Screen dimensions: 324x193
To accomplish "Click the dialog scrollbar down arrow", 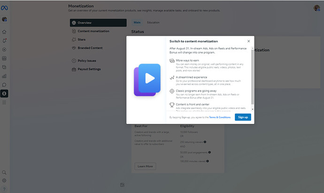I will point(252,109).
